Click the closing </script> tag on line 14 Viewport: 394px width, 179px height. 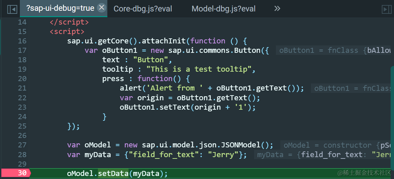[69, 22]
